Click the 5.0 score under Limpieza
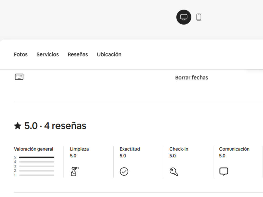The height and width of the screenshot is (197, 263). tap(73, 156)
